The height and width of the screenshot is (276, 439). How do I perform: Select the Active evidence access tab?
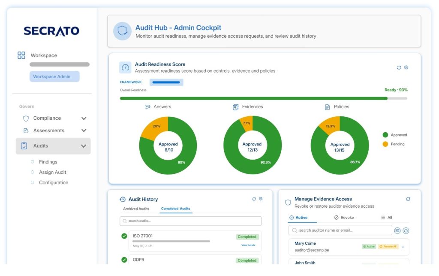(298, 218)
